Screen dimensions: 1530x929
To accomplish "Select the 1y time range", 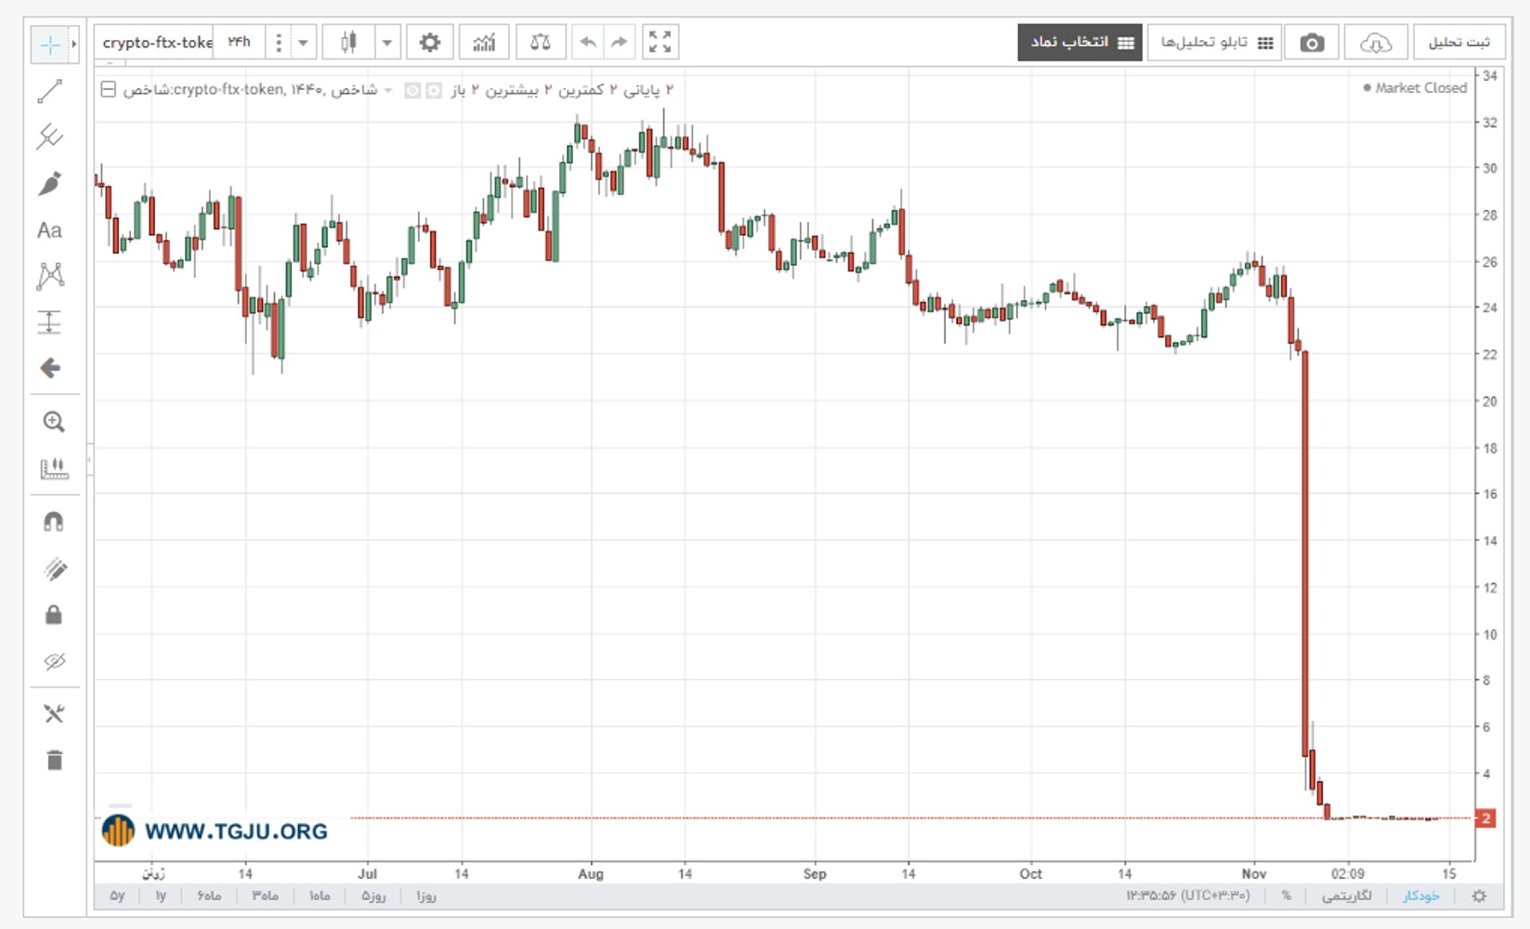I will pos(161,896).
